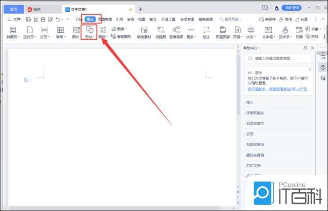The image size is (328, 211).
Task: Insert a 流程图 flowchart
Action: coord(161,32)
